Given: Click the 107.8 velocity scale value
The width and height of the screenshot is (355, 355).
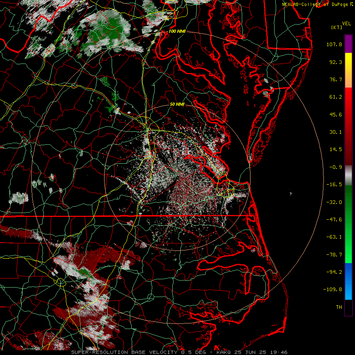Looking at the screenshot, I should tap(334, 44).
